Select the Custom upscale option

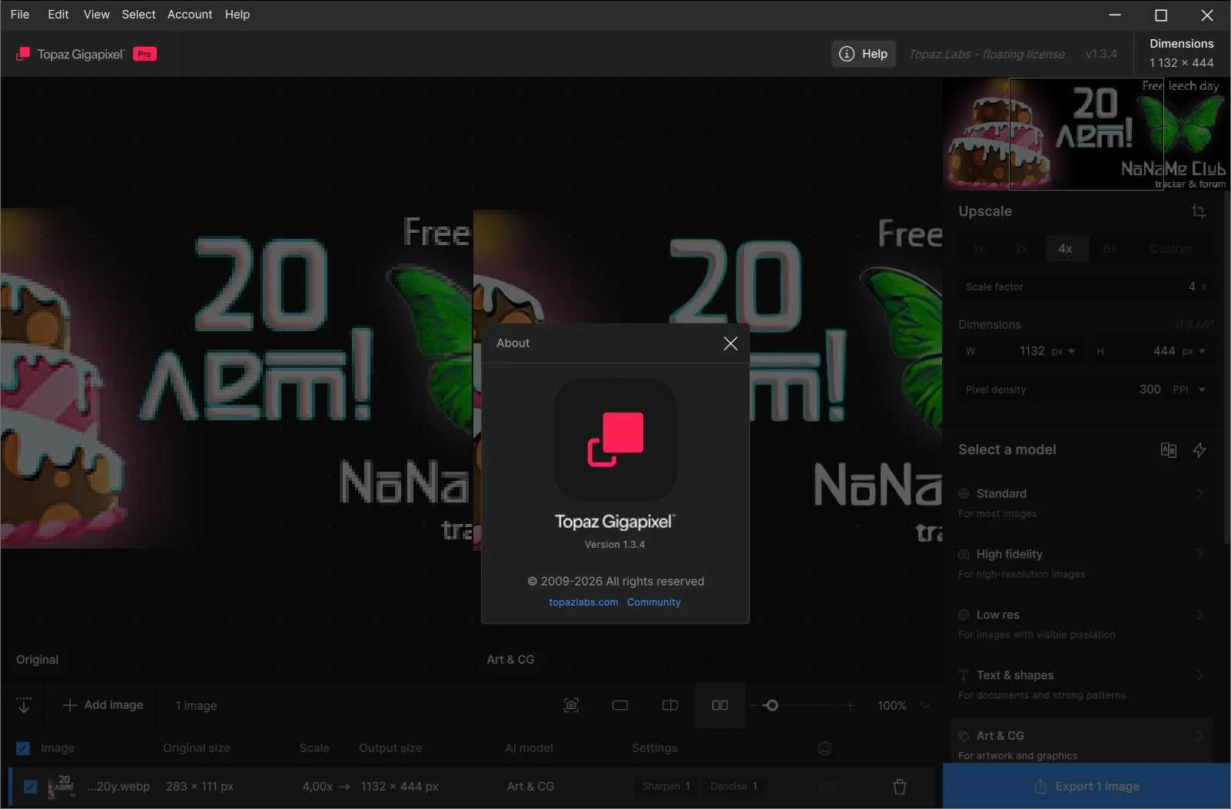pyautogui.click(x=1171, y=249)
